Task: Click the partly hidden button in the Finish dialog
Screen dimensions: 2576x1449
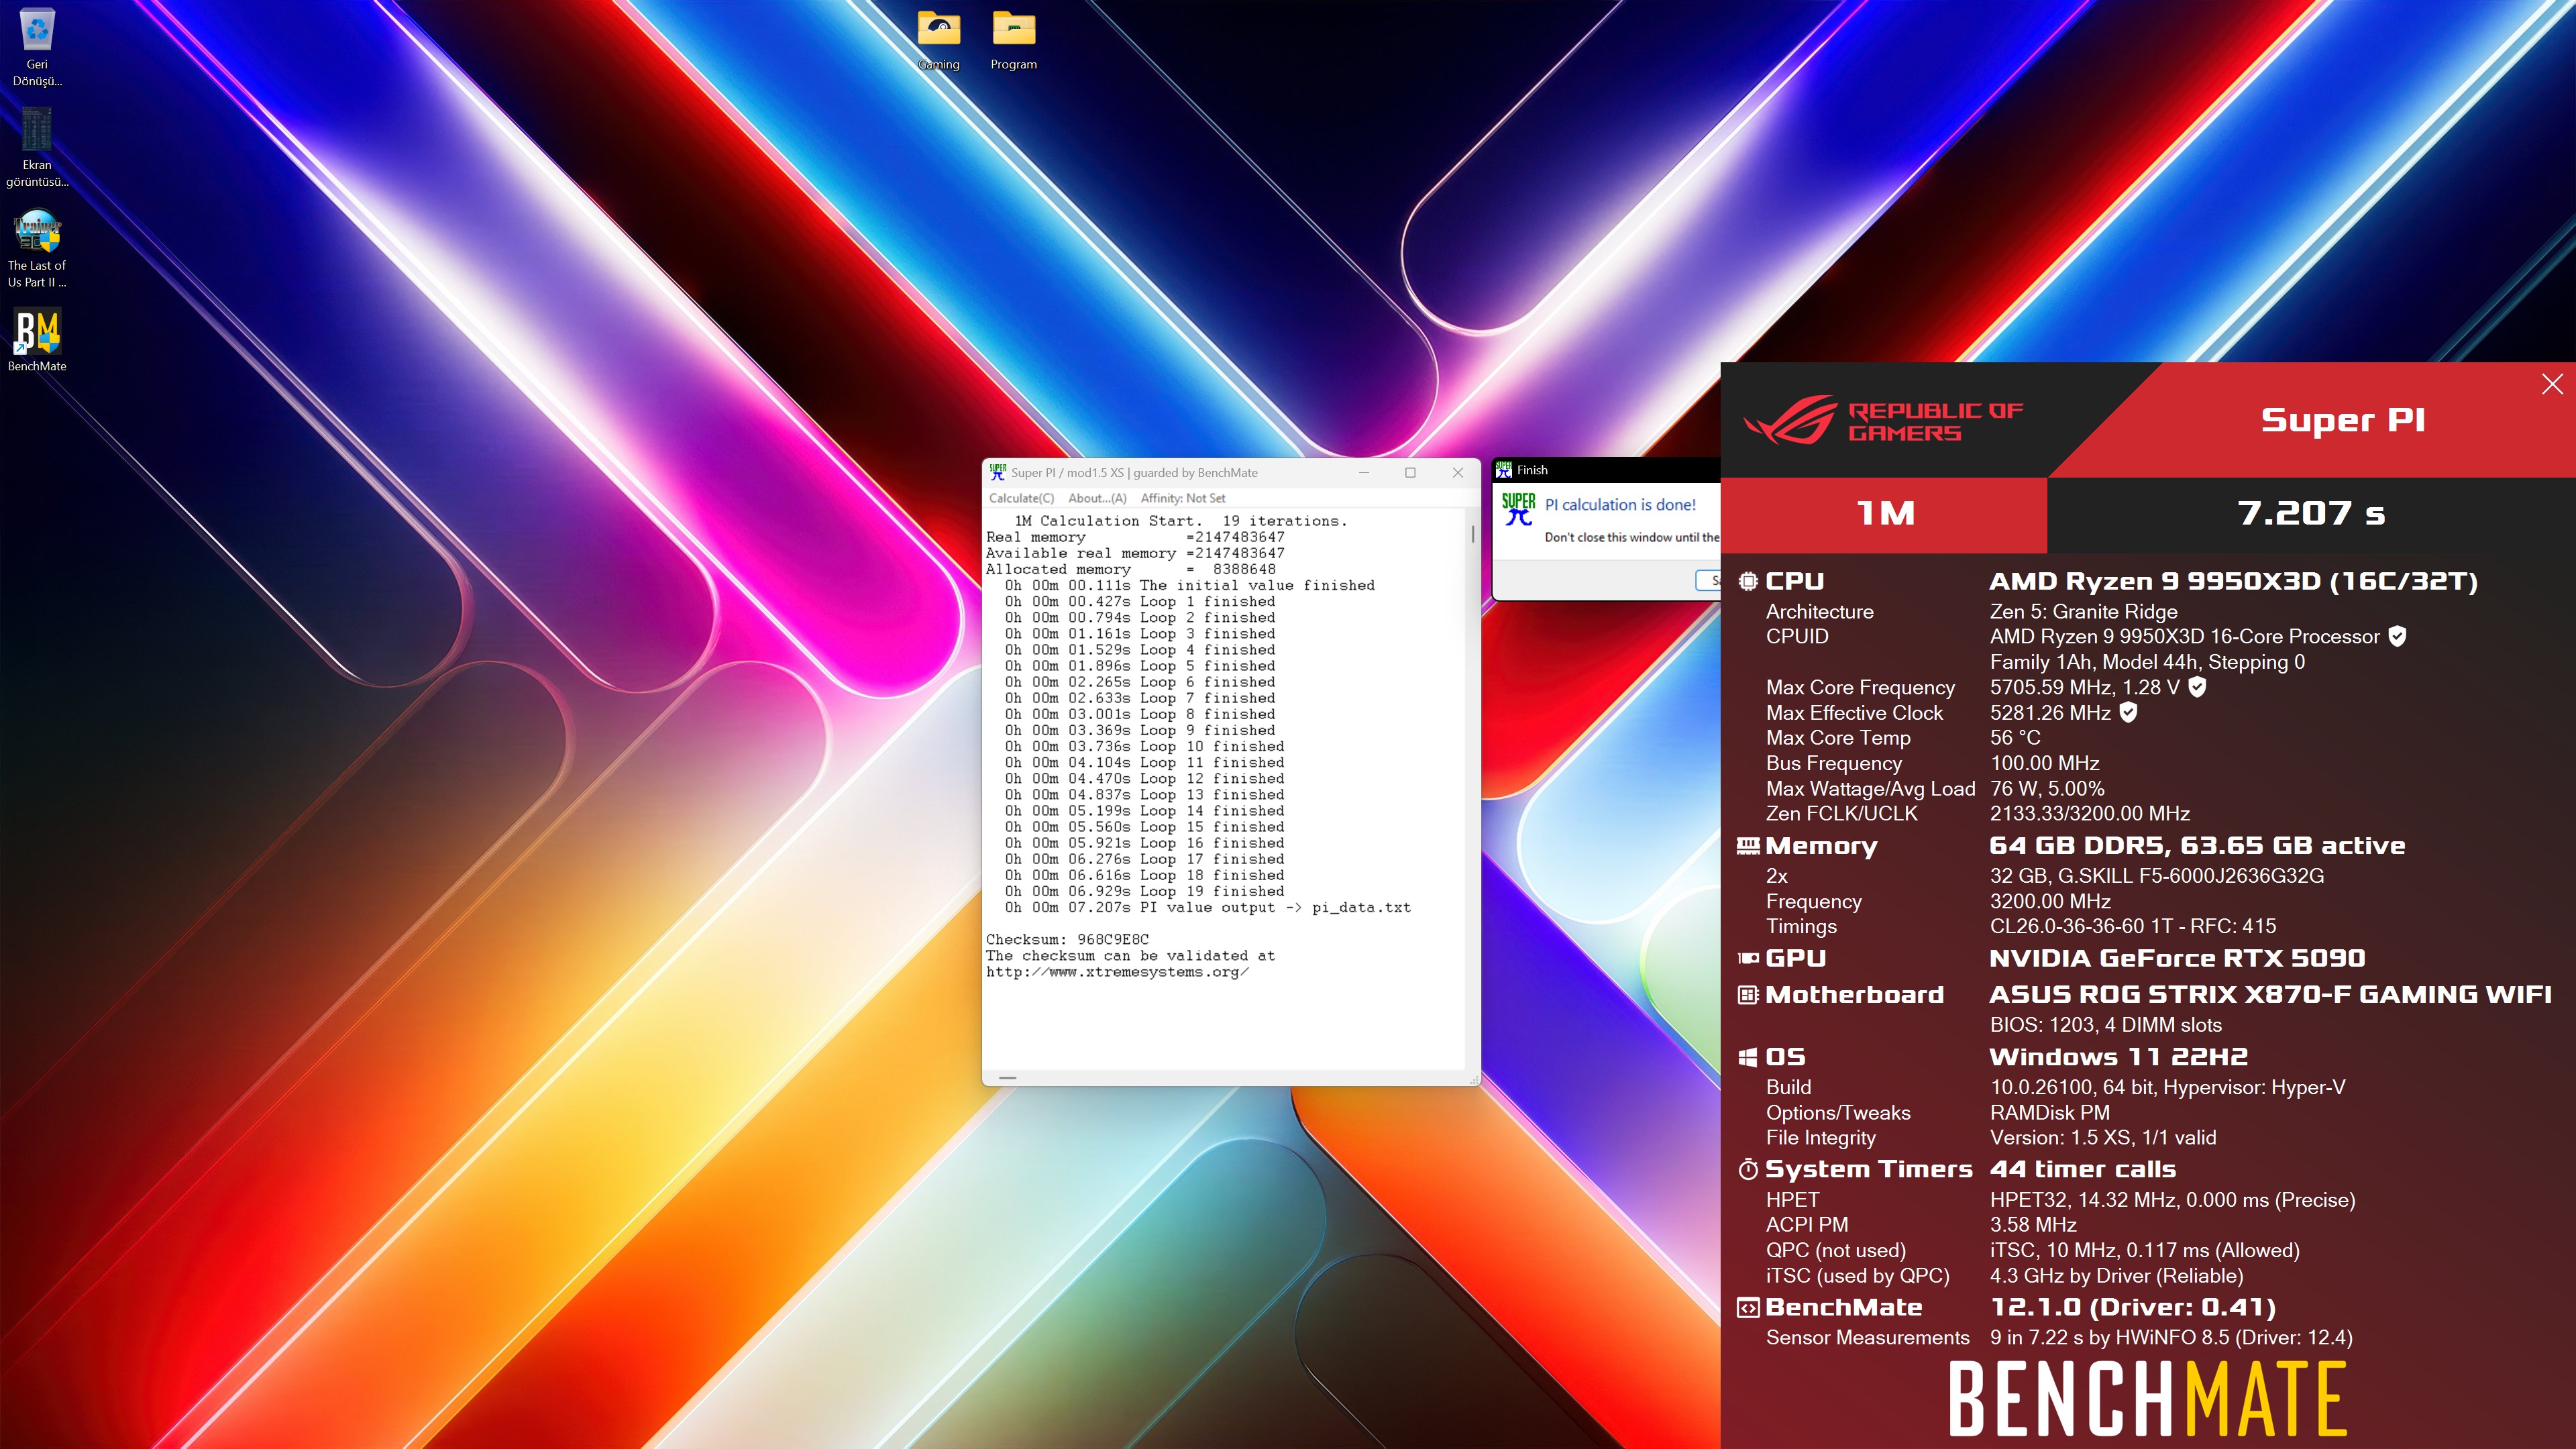Action: [1708, 580]
